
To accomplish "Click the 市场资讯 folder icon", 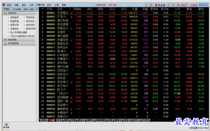I will click(x=5, y=40).
